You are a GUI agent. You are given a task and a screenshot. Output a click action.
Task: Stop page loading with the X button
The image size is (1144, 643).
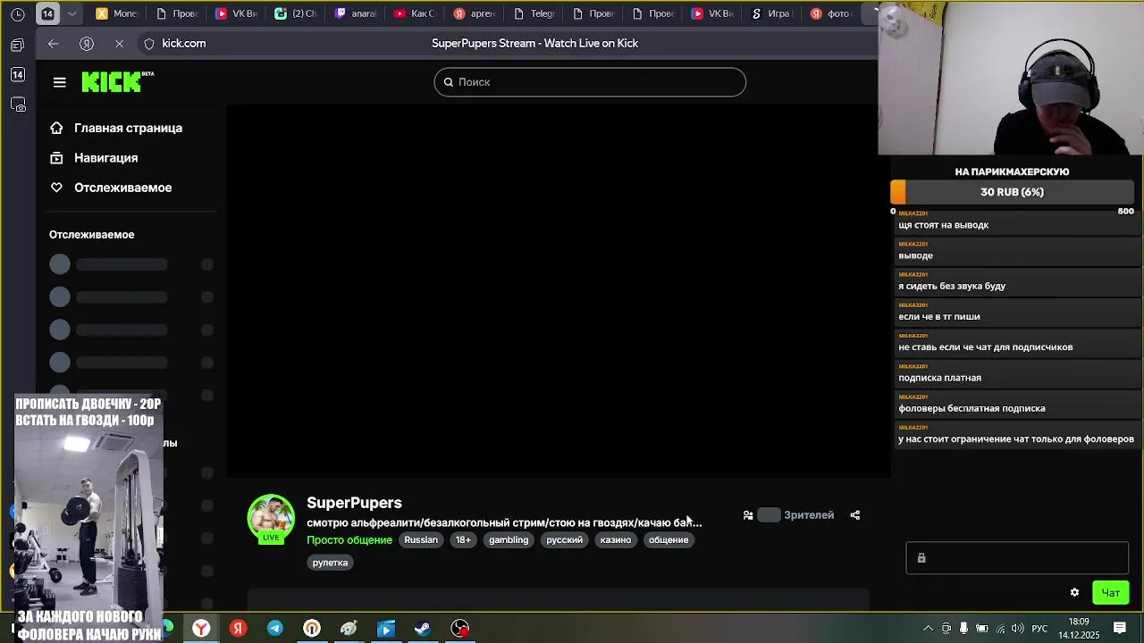(119, 43)
